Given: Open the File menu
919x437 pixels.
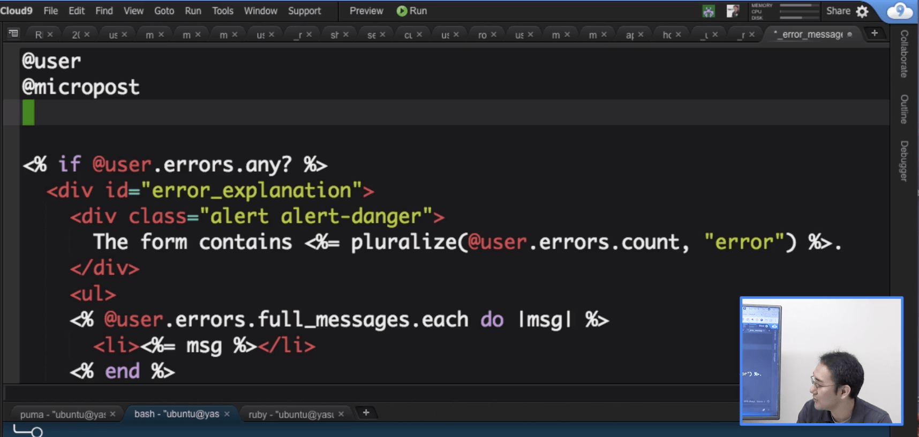Looking at the screenshot, I should tap(51, 11).
